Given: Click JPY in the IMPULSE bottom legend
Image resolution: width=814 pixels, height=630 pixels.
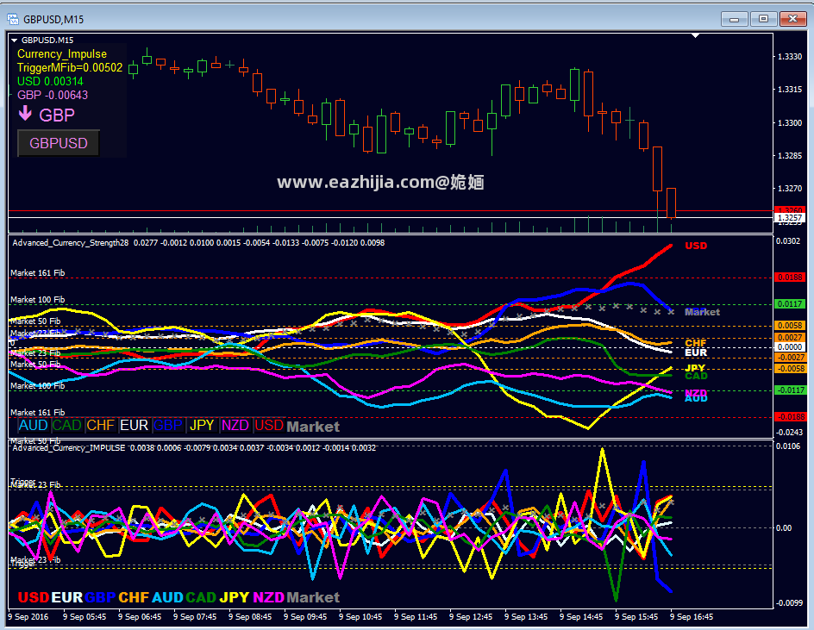Looking at the screenshot, I should [235, 597].
